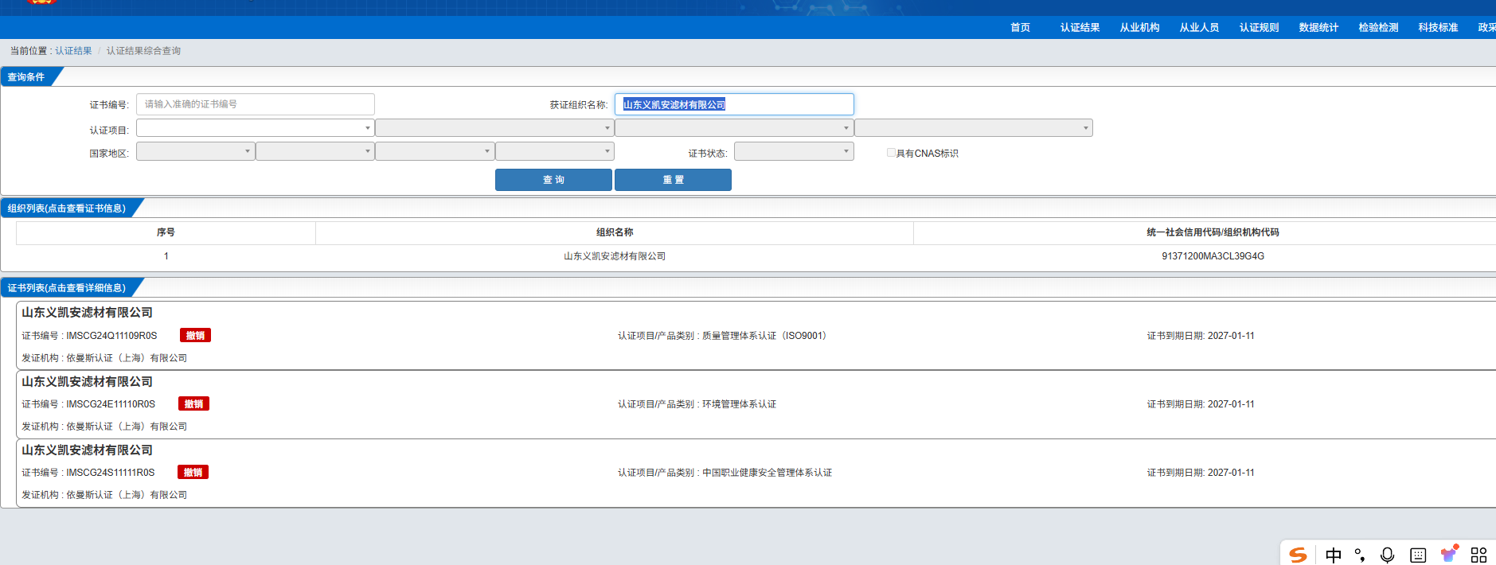Click the 证书列表 section tab

67,288
